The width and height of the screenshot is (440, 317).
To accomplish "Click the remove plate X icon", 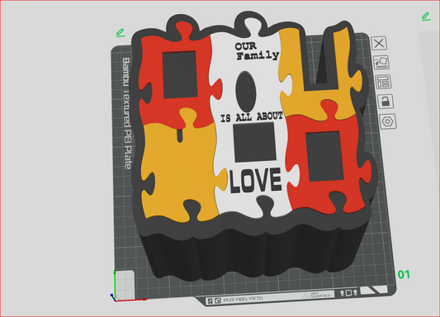I will [379, 43].
